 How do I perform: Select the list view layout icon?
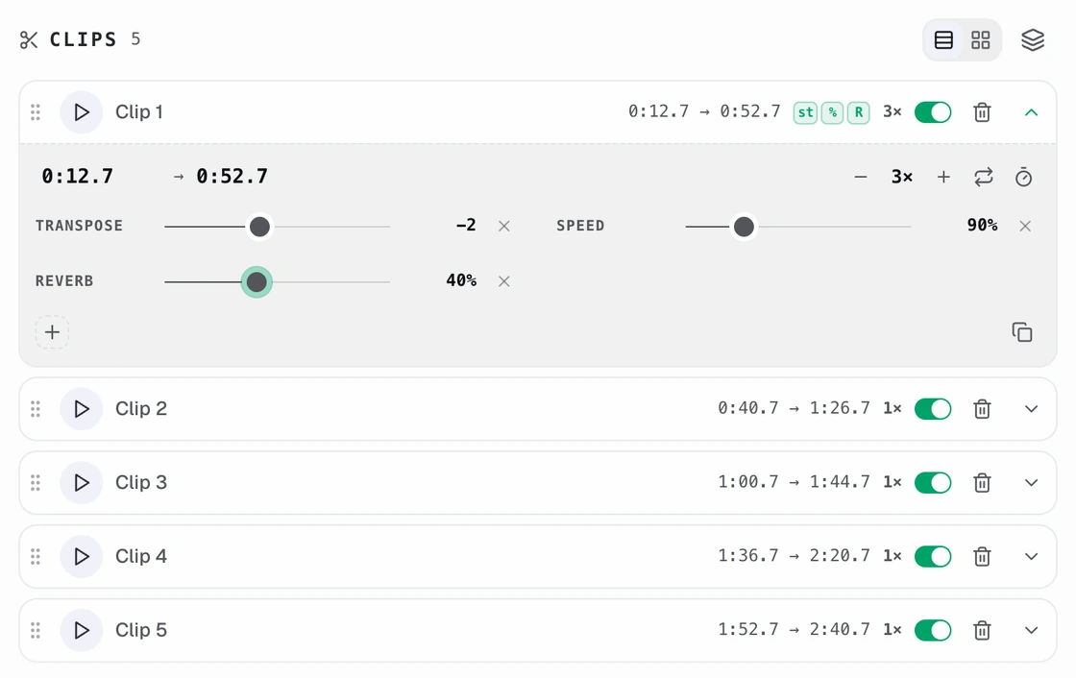(x=943, y=39)
